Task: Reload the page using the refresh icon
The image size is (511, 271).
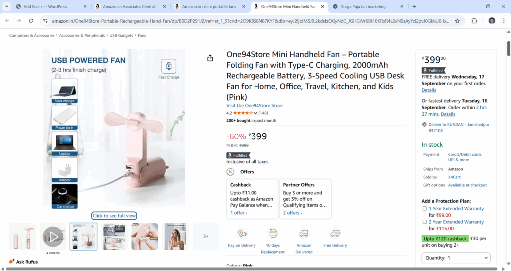Action: click(x=31, y=21)
